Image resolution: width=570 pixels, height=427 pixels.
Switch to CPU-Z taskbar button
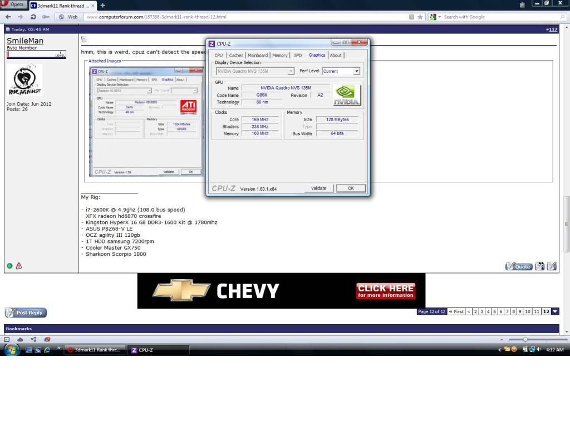(x=158, y=350)
